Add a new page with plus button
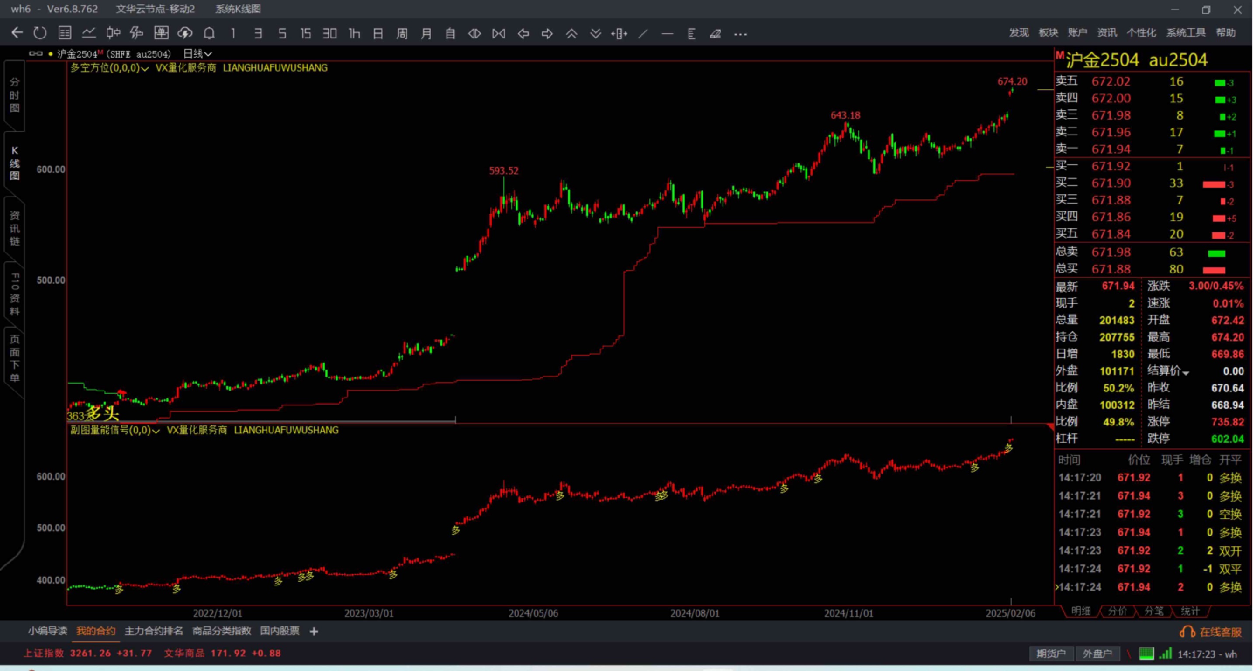This screenshot has height=671, width=1253. 314,631
